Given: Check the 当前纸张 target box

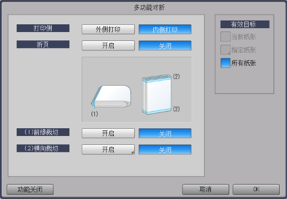Looking at the screenshot, I should pyautogui.click(x=225, y=36).
